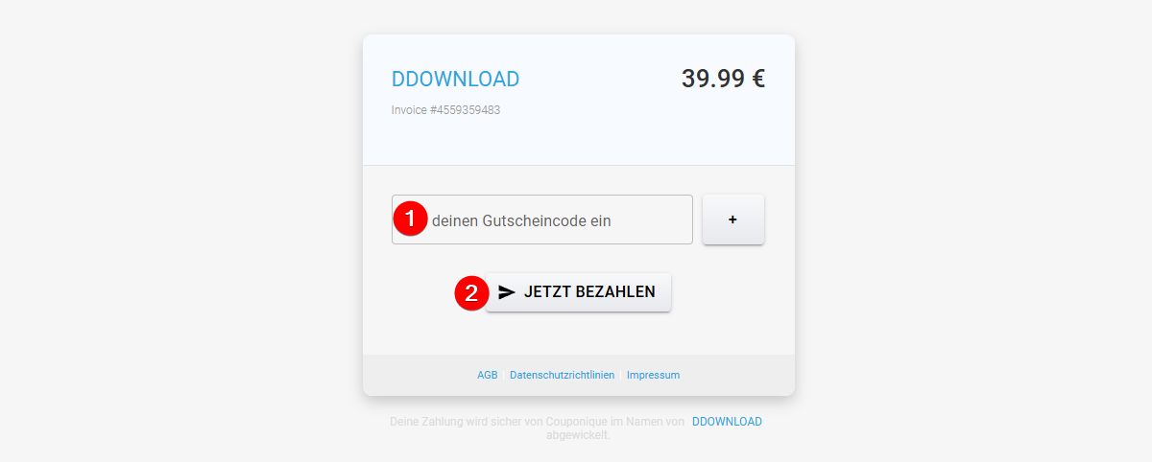
Task: Open the Datenschutzrichtlinien link
Action: (563, 375)
